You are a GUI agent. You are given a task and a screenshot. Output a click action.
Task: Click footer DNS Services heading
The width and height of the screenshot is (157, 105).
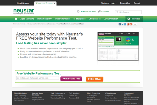point(74,93)
